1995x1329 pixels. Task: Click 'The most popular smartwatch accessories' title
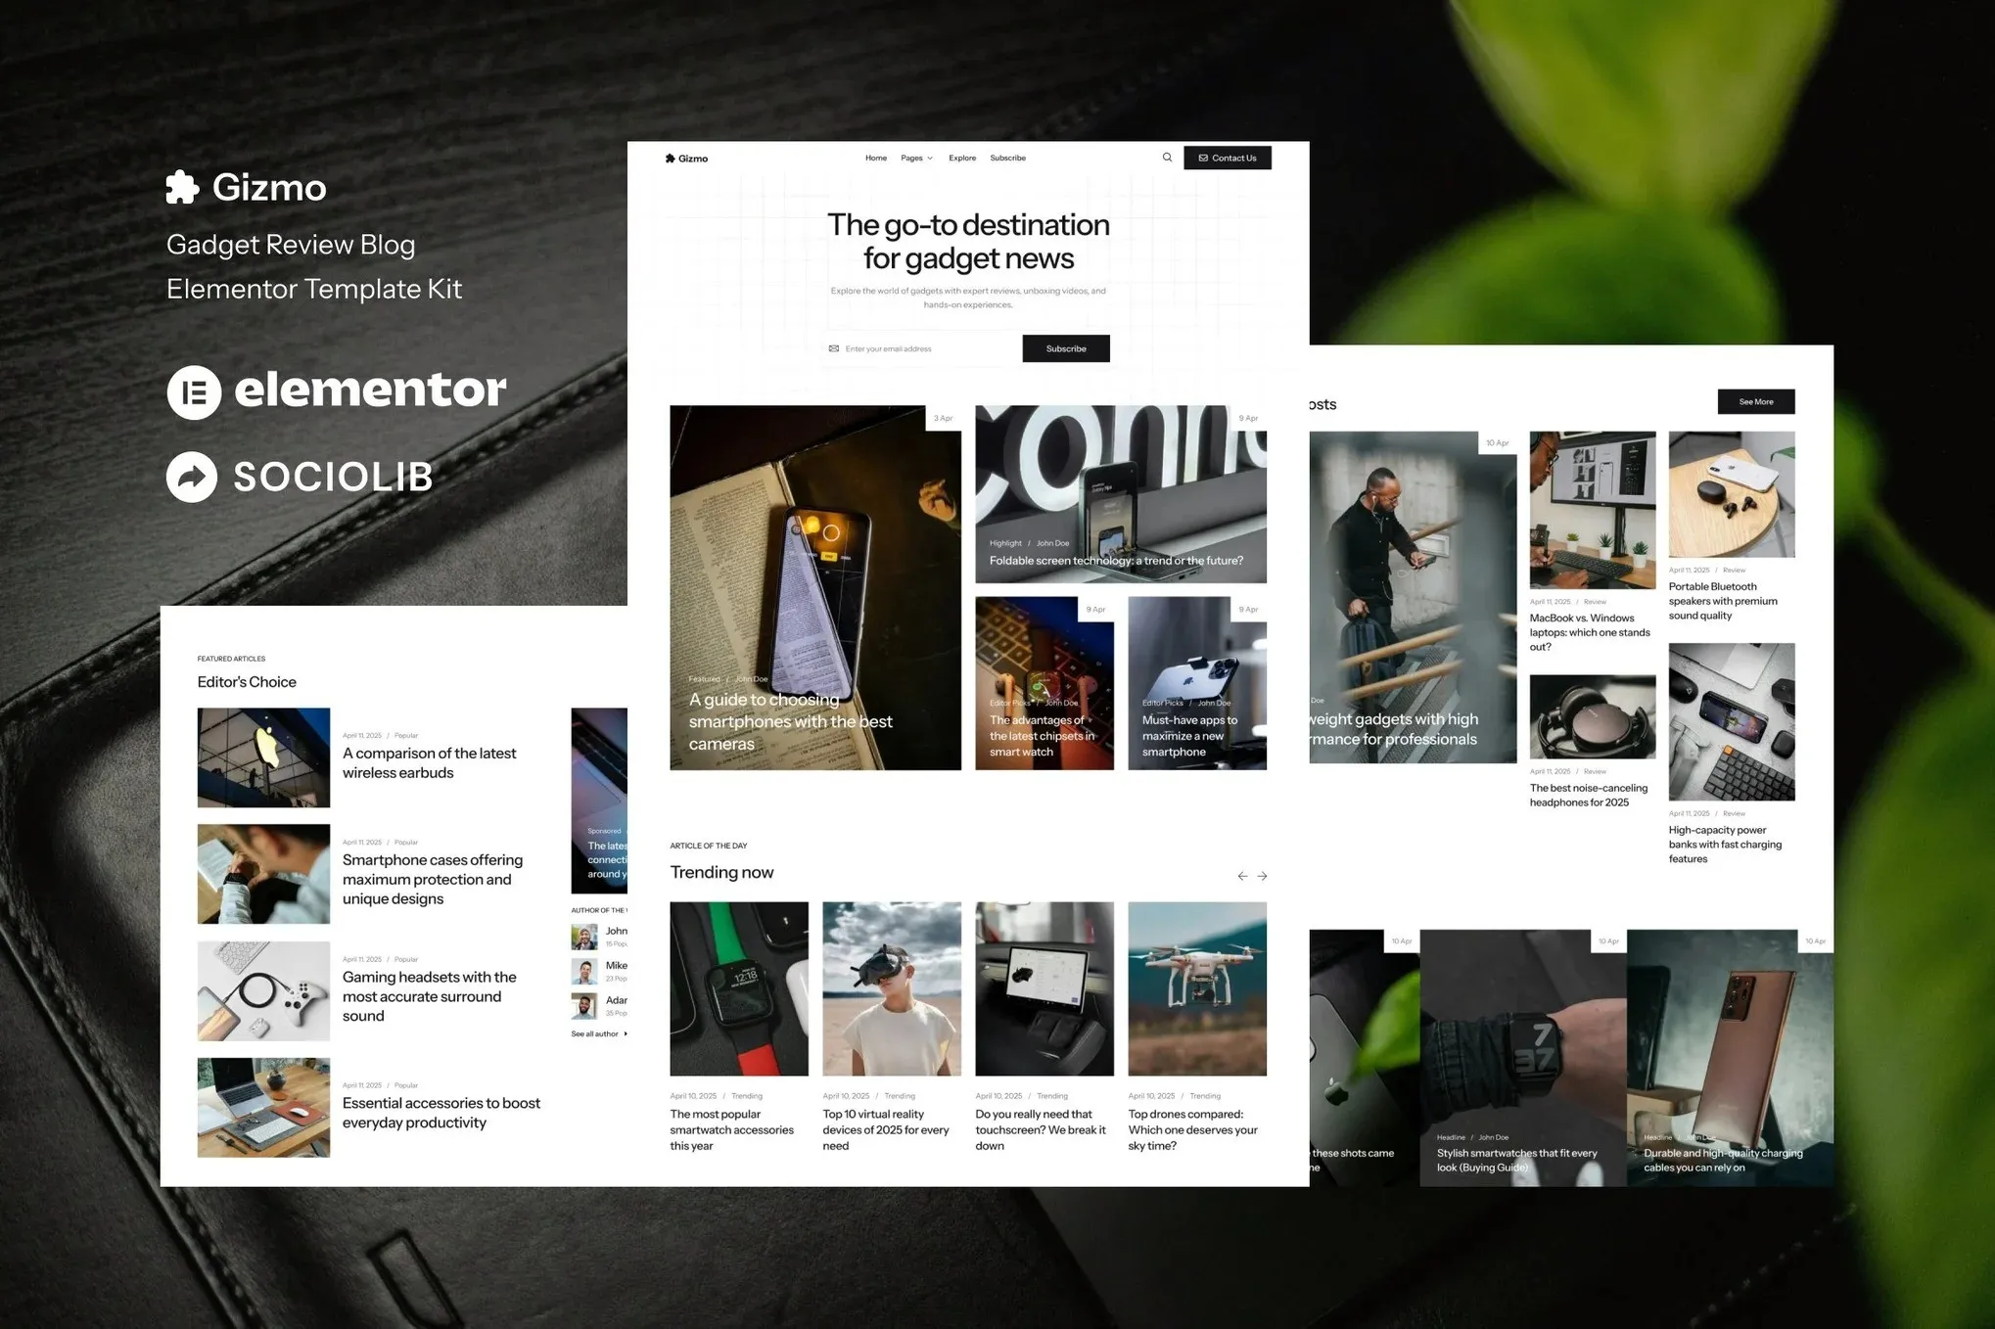(732, 1129)
